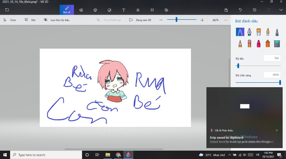Select the Text tool
This screenshot has height=159, width=286.
click(x=124, y=10)
